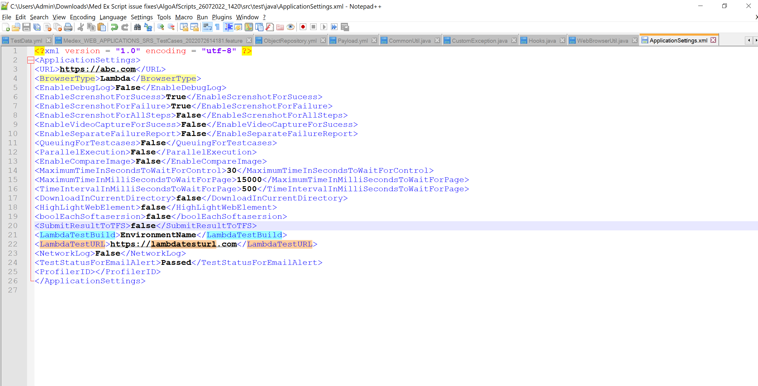Click the Print icon in the toolbar
This screenshot has height=386, width=758.
tap(68, 27)
